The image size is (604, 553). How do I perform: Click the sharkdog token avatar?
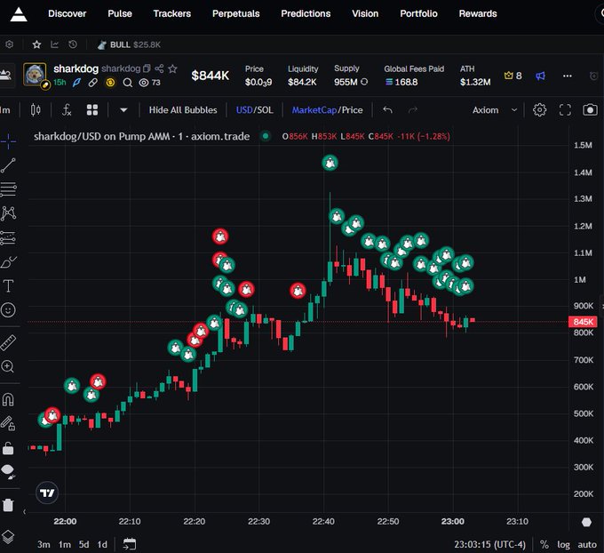tap(35, 74)
